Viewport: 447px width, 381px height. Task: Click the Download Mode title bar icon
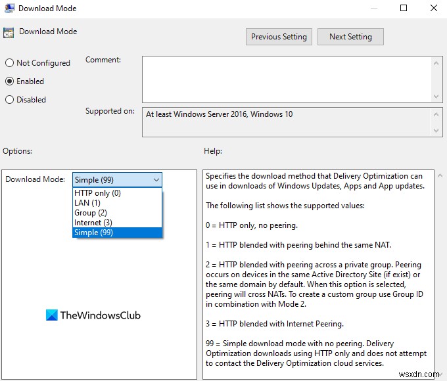(10, 9)
